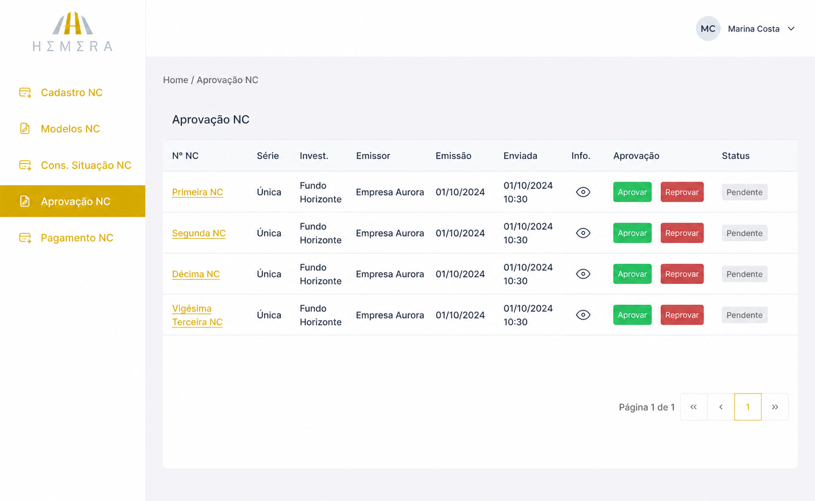Screen dimensions: 815x501
Task: Approve the Primeira NC row
Action: [x=632, y=192]
